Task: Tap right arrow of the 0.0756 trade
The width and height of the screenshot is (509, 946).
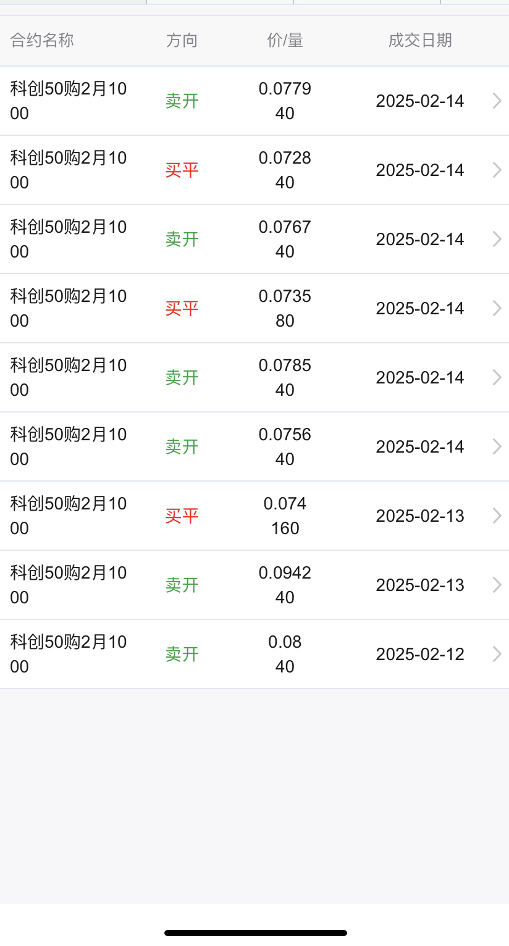Action: click(497, 446)
